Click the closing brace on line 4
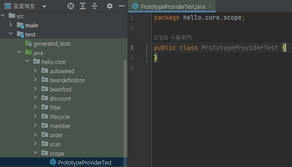This screenshot has height=167, width=292. point(156,58)
